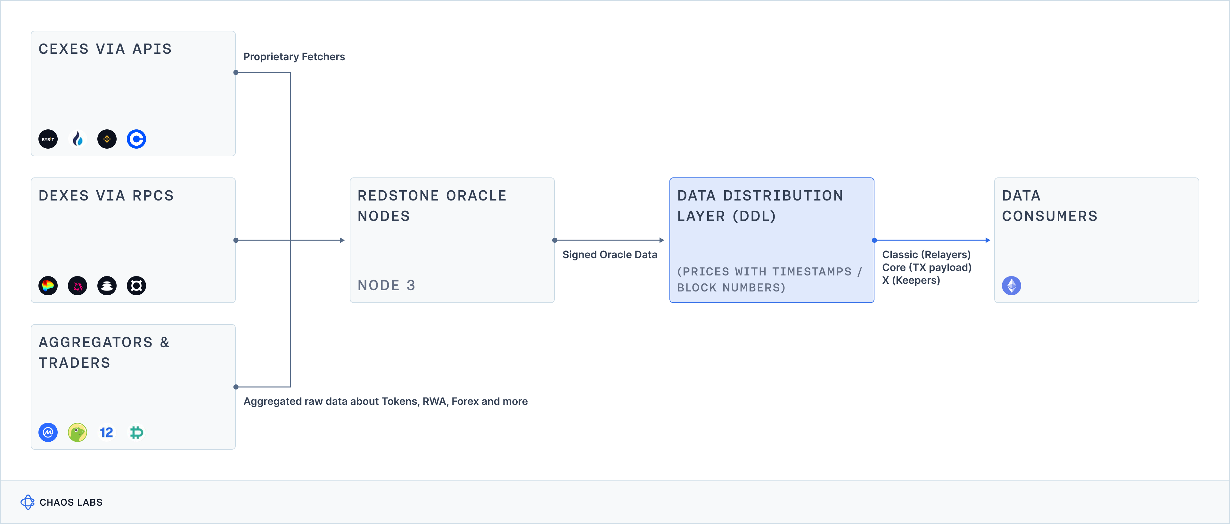Click the Signed Oracle Data label
Image resolution: width=1230 pixels, height=524 pixels.
(609, 255)
